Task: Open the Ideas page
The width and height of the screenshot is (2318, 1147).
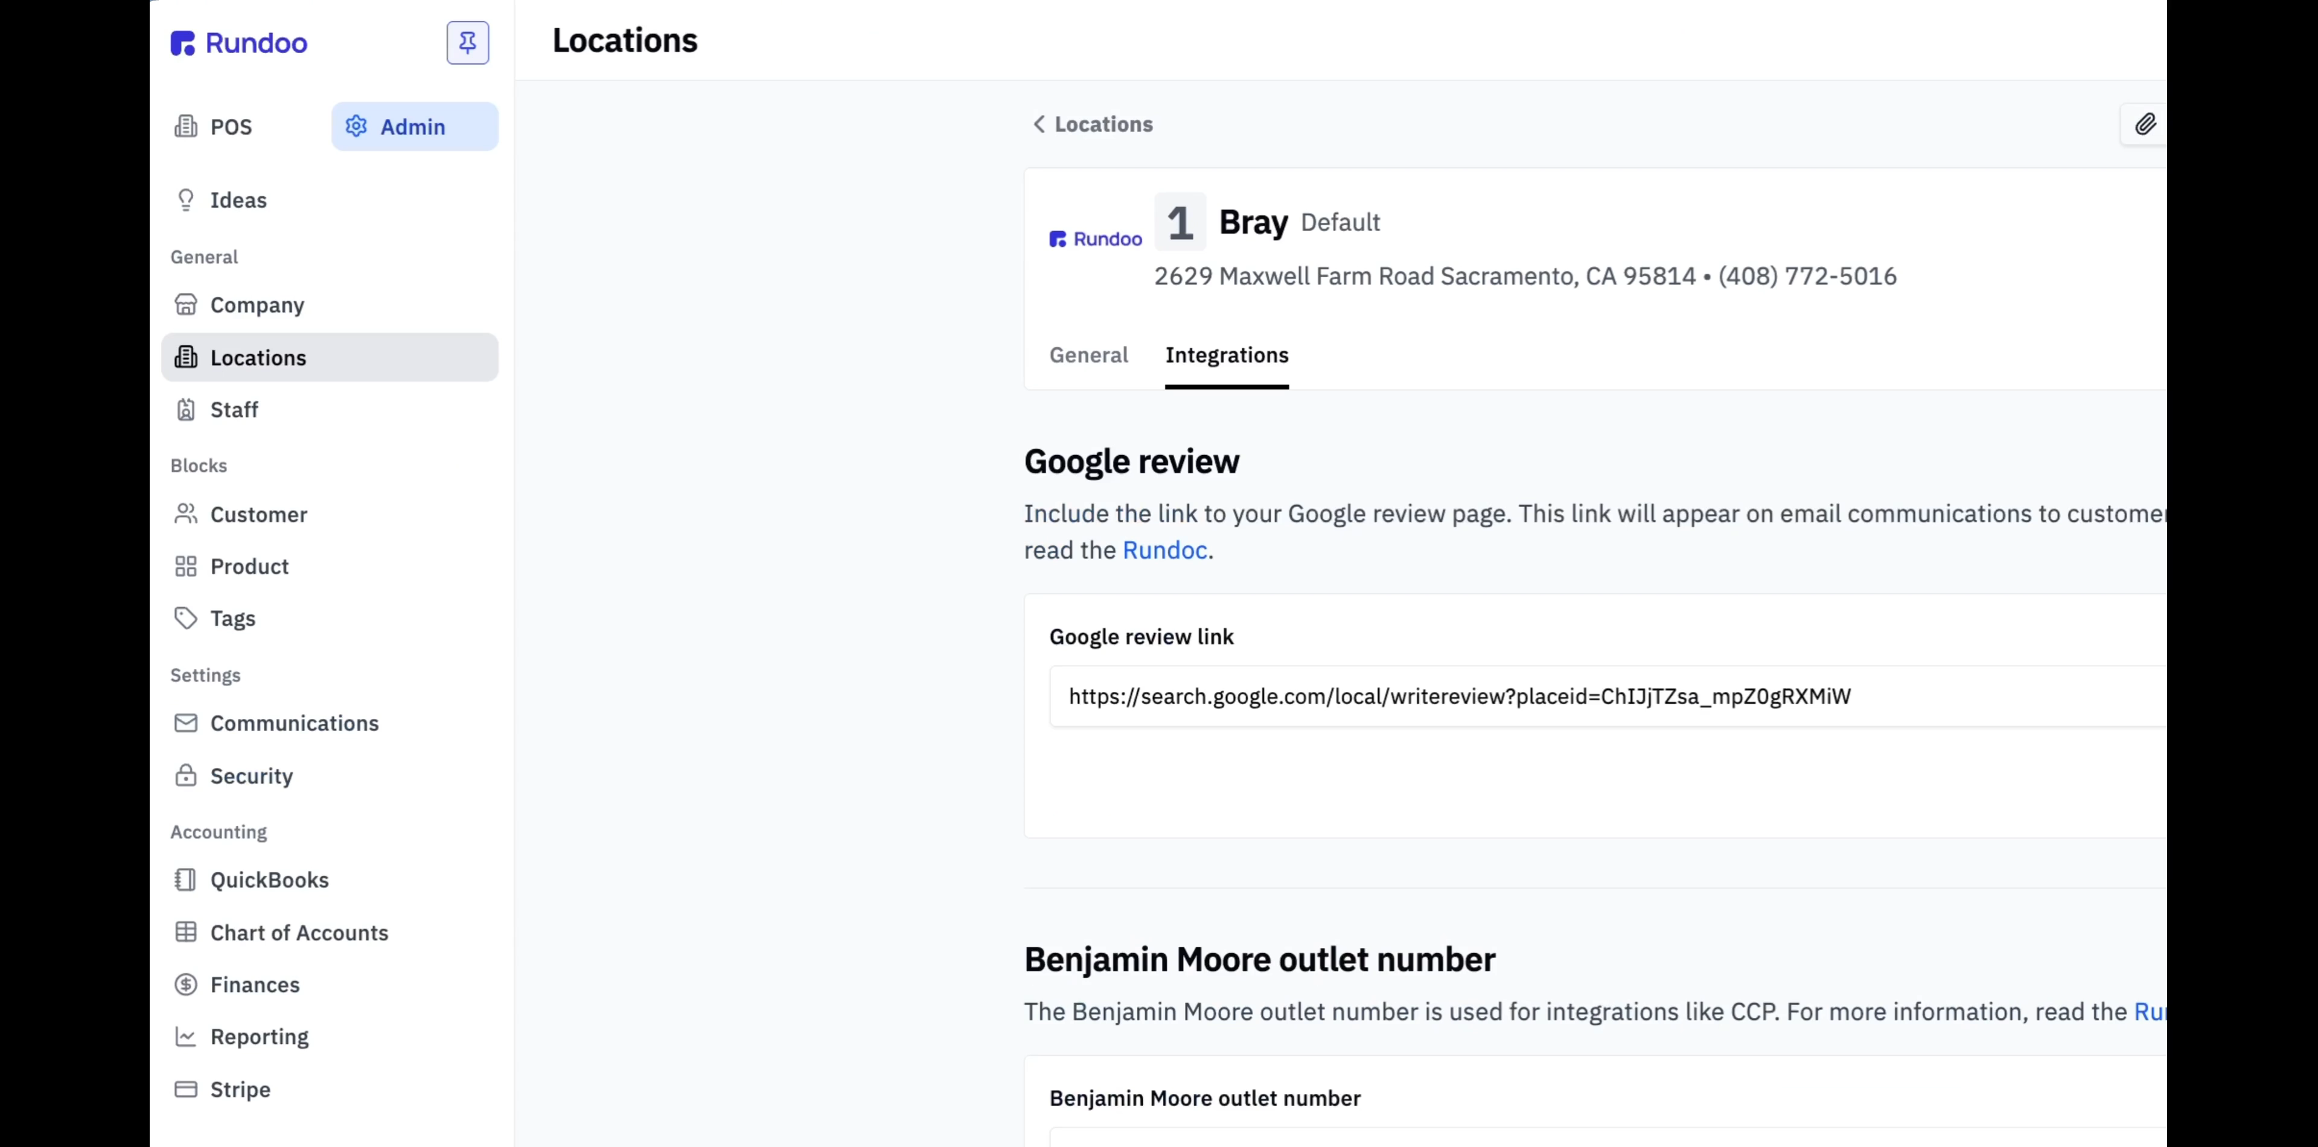Action: pyautogui.click(x=330, y=200)
